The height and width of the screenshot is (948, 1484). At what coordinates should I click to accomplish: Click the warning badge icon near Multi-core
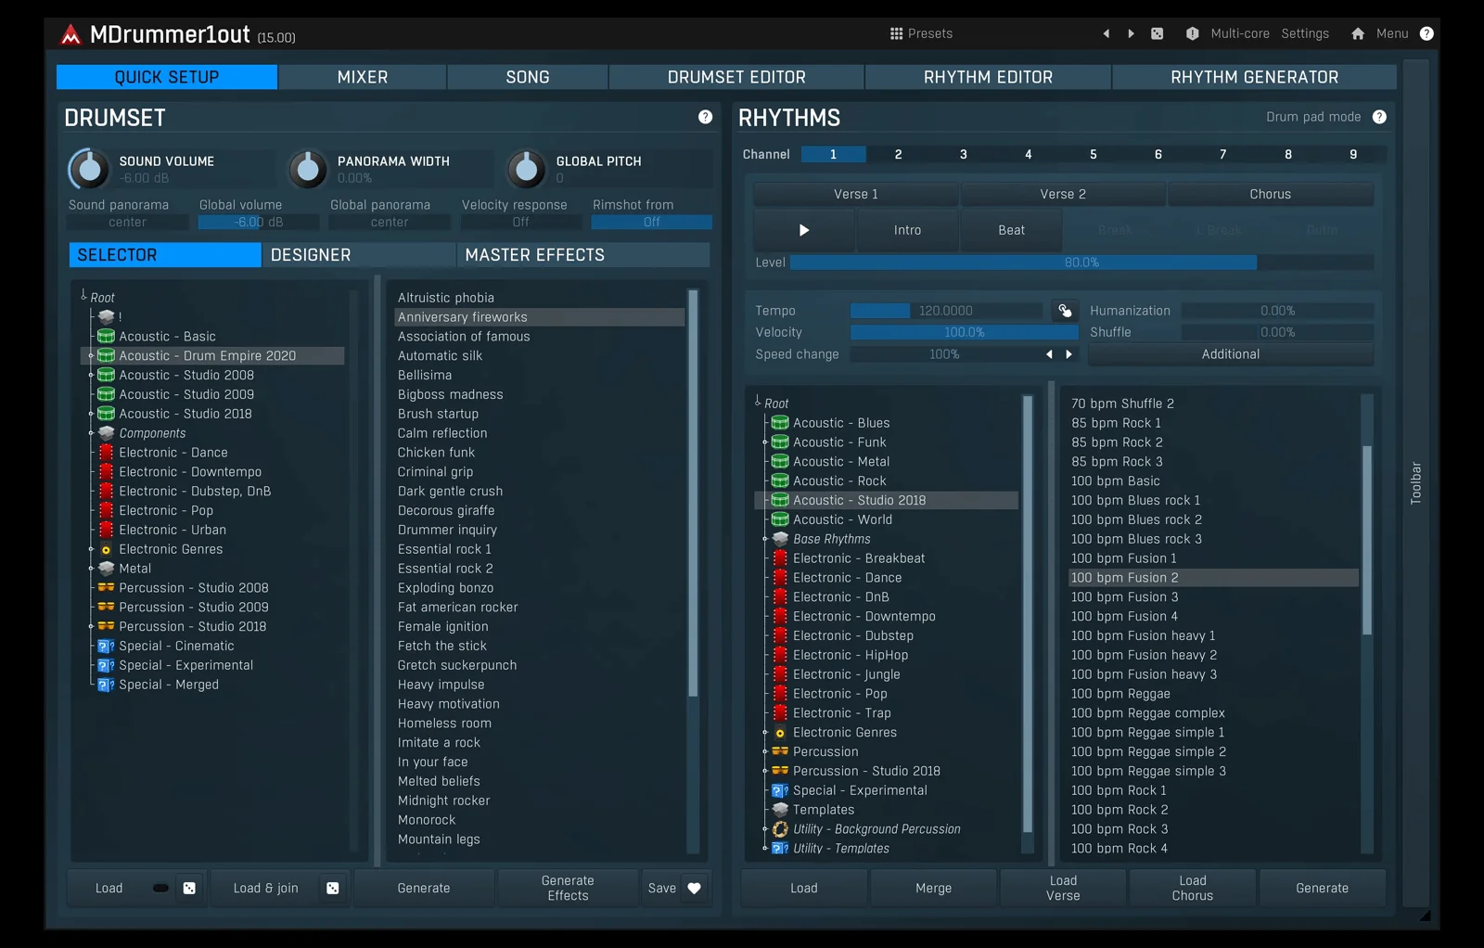coord(1192,33)
